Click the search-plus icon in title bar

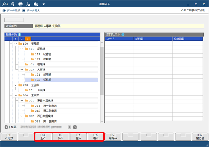(5, 4)
